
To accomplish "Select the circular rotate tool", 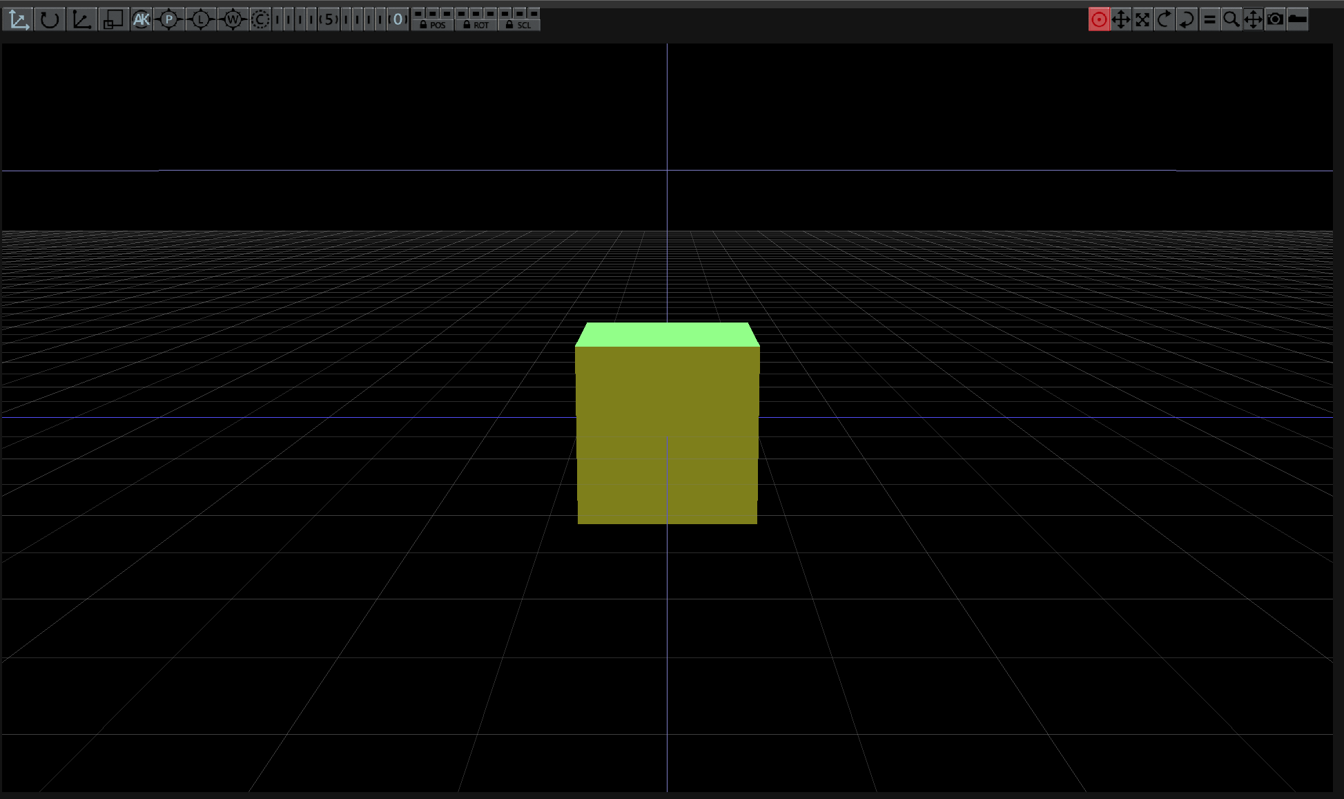I will click(50, 19).
